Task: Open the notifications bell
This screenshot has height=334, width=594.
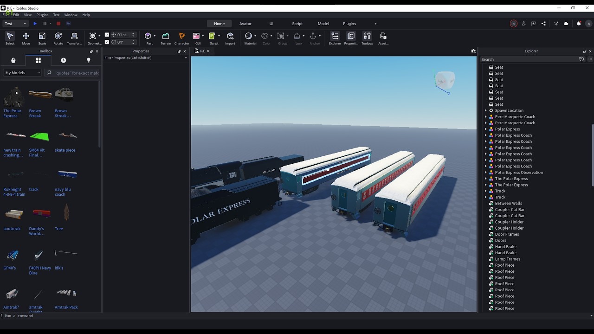Action: pos(579,24)
